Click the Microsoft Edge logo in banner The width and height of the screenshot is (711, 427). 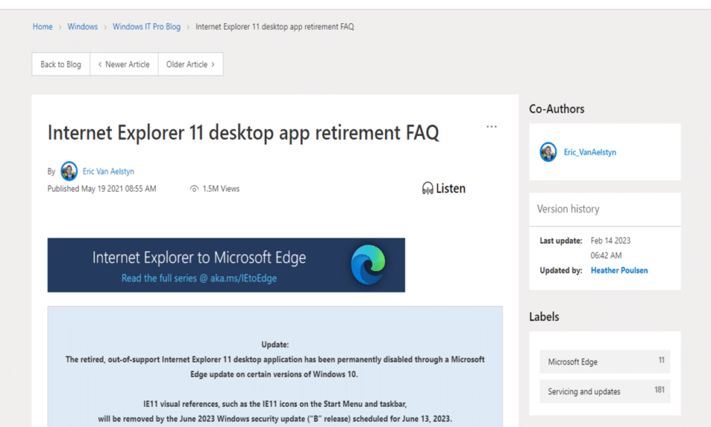(x=367, y=264)
